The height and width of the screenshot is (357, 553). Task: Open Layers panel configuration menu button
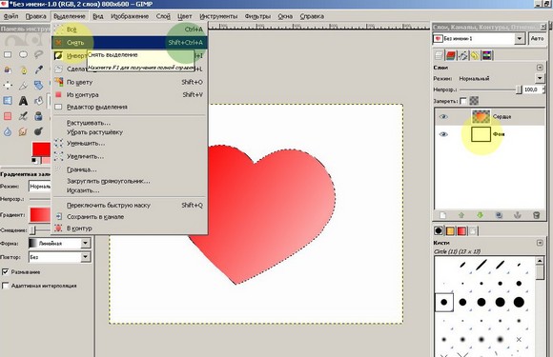[x=540, y=68]
